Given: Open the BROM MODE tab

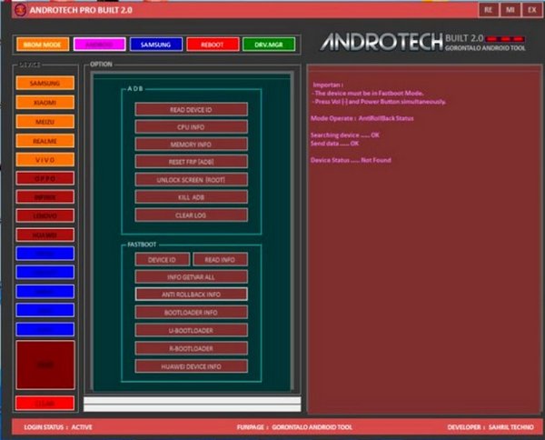Looking at the screenshot, I should (x=43, y=45).
